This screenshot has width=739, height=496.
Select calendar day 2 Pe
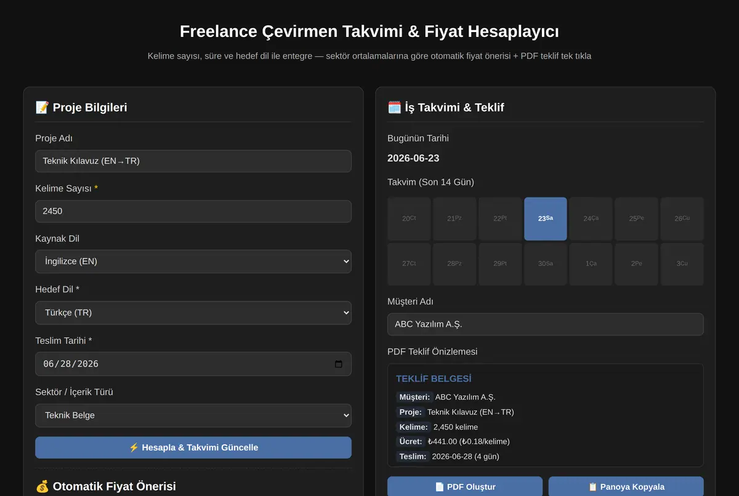(637, 264)
